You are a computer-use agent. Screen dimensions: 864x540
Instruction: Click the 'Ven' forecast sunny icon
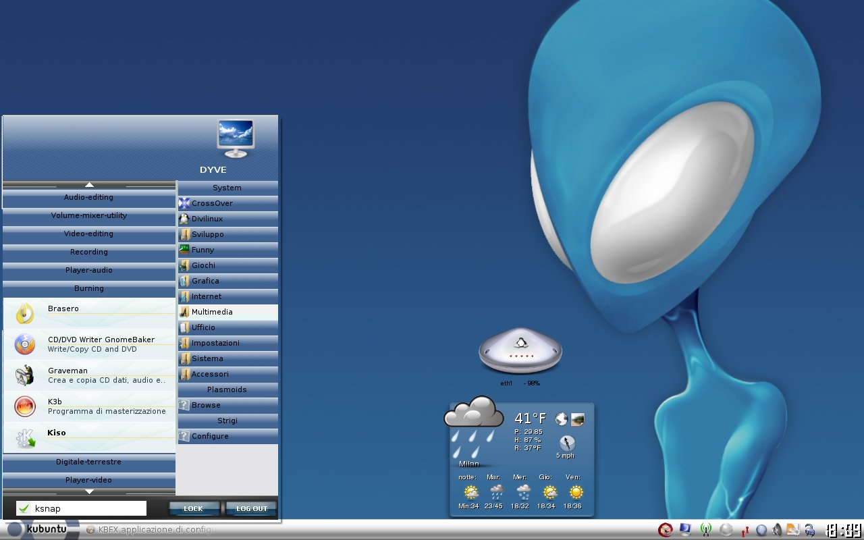tap(576, 492)
